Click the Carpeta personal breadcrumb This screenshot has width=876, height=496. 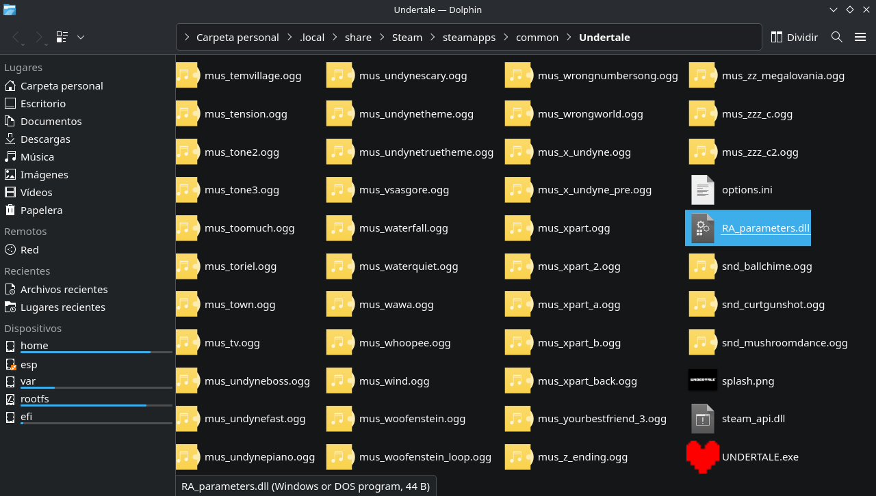[x=237, y=37]
